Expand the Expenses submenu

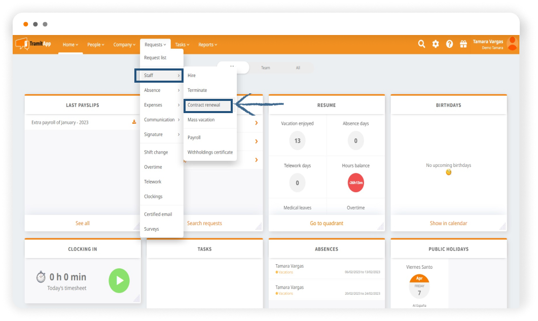161,105
